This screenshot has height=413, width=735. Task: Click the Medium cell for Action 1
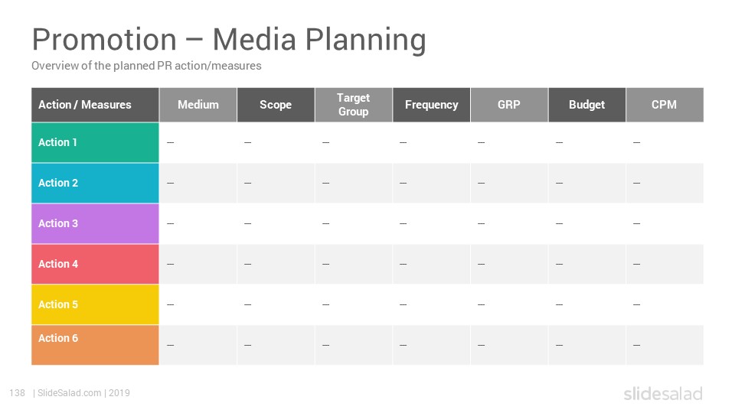(198, 142)
